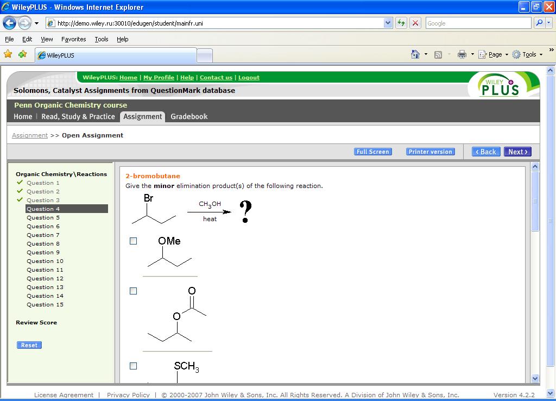Click the Assignment breadcrumb link
This screenshot has width=556, height=401.
pyautogui.click(x=30, y=135)
